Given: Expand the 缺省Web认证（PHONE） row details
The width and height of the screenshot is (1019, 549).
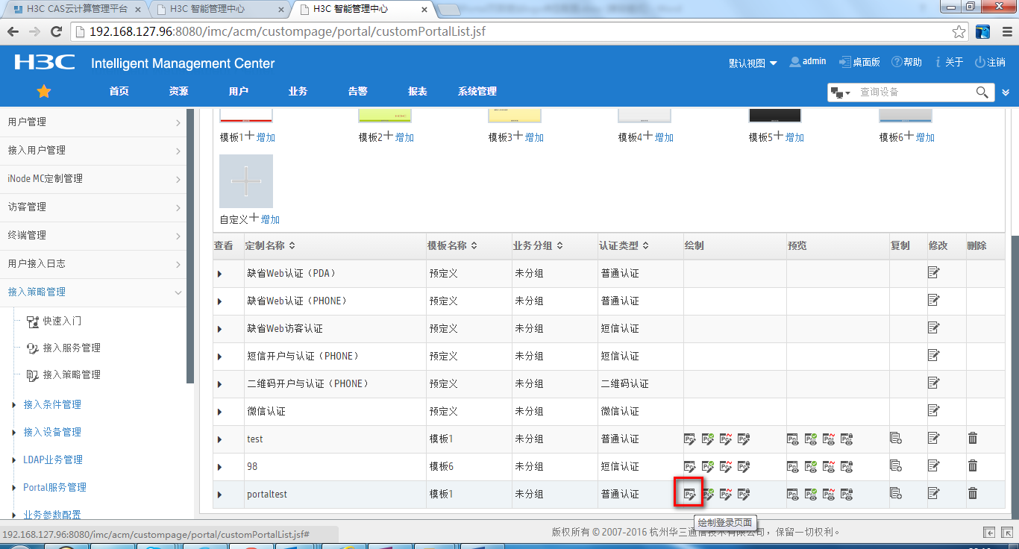Looking at the screenshot, I should 219,301.
